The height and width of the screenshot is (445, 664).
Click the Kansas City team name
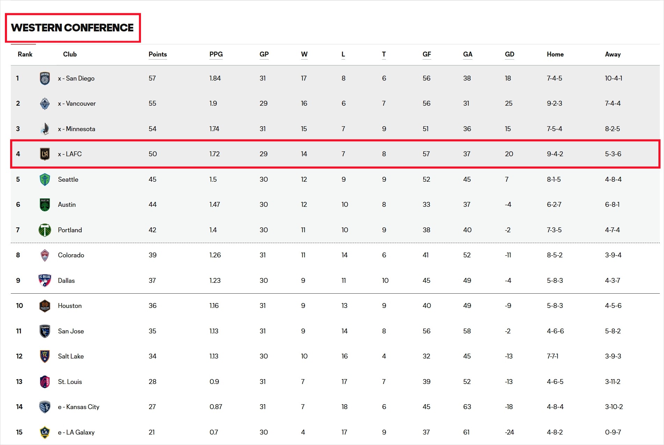coord(79,407)
